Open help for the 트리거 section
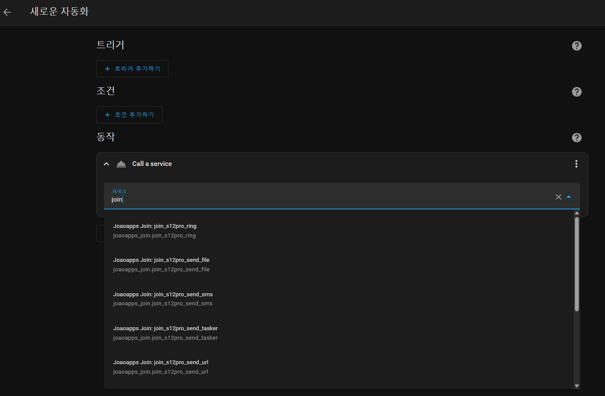This screenshot has width=605, height=396. (577, 46)
